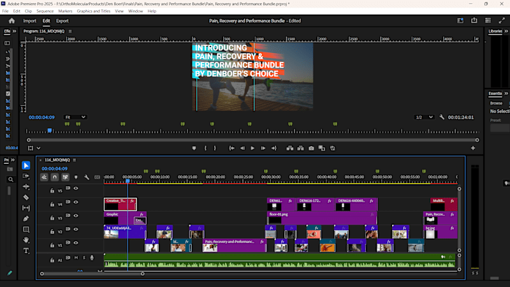510x287 pixels.
Task: Toggle Snap in timeline
Action: pos(55,177)
